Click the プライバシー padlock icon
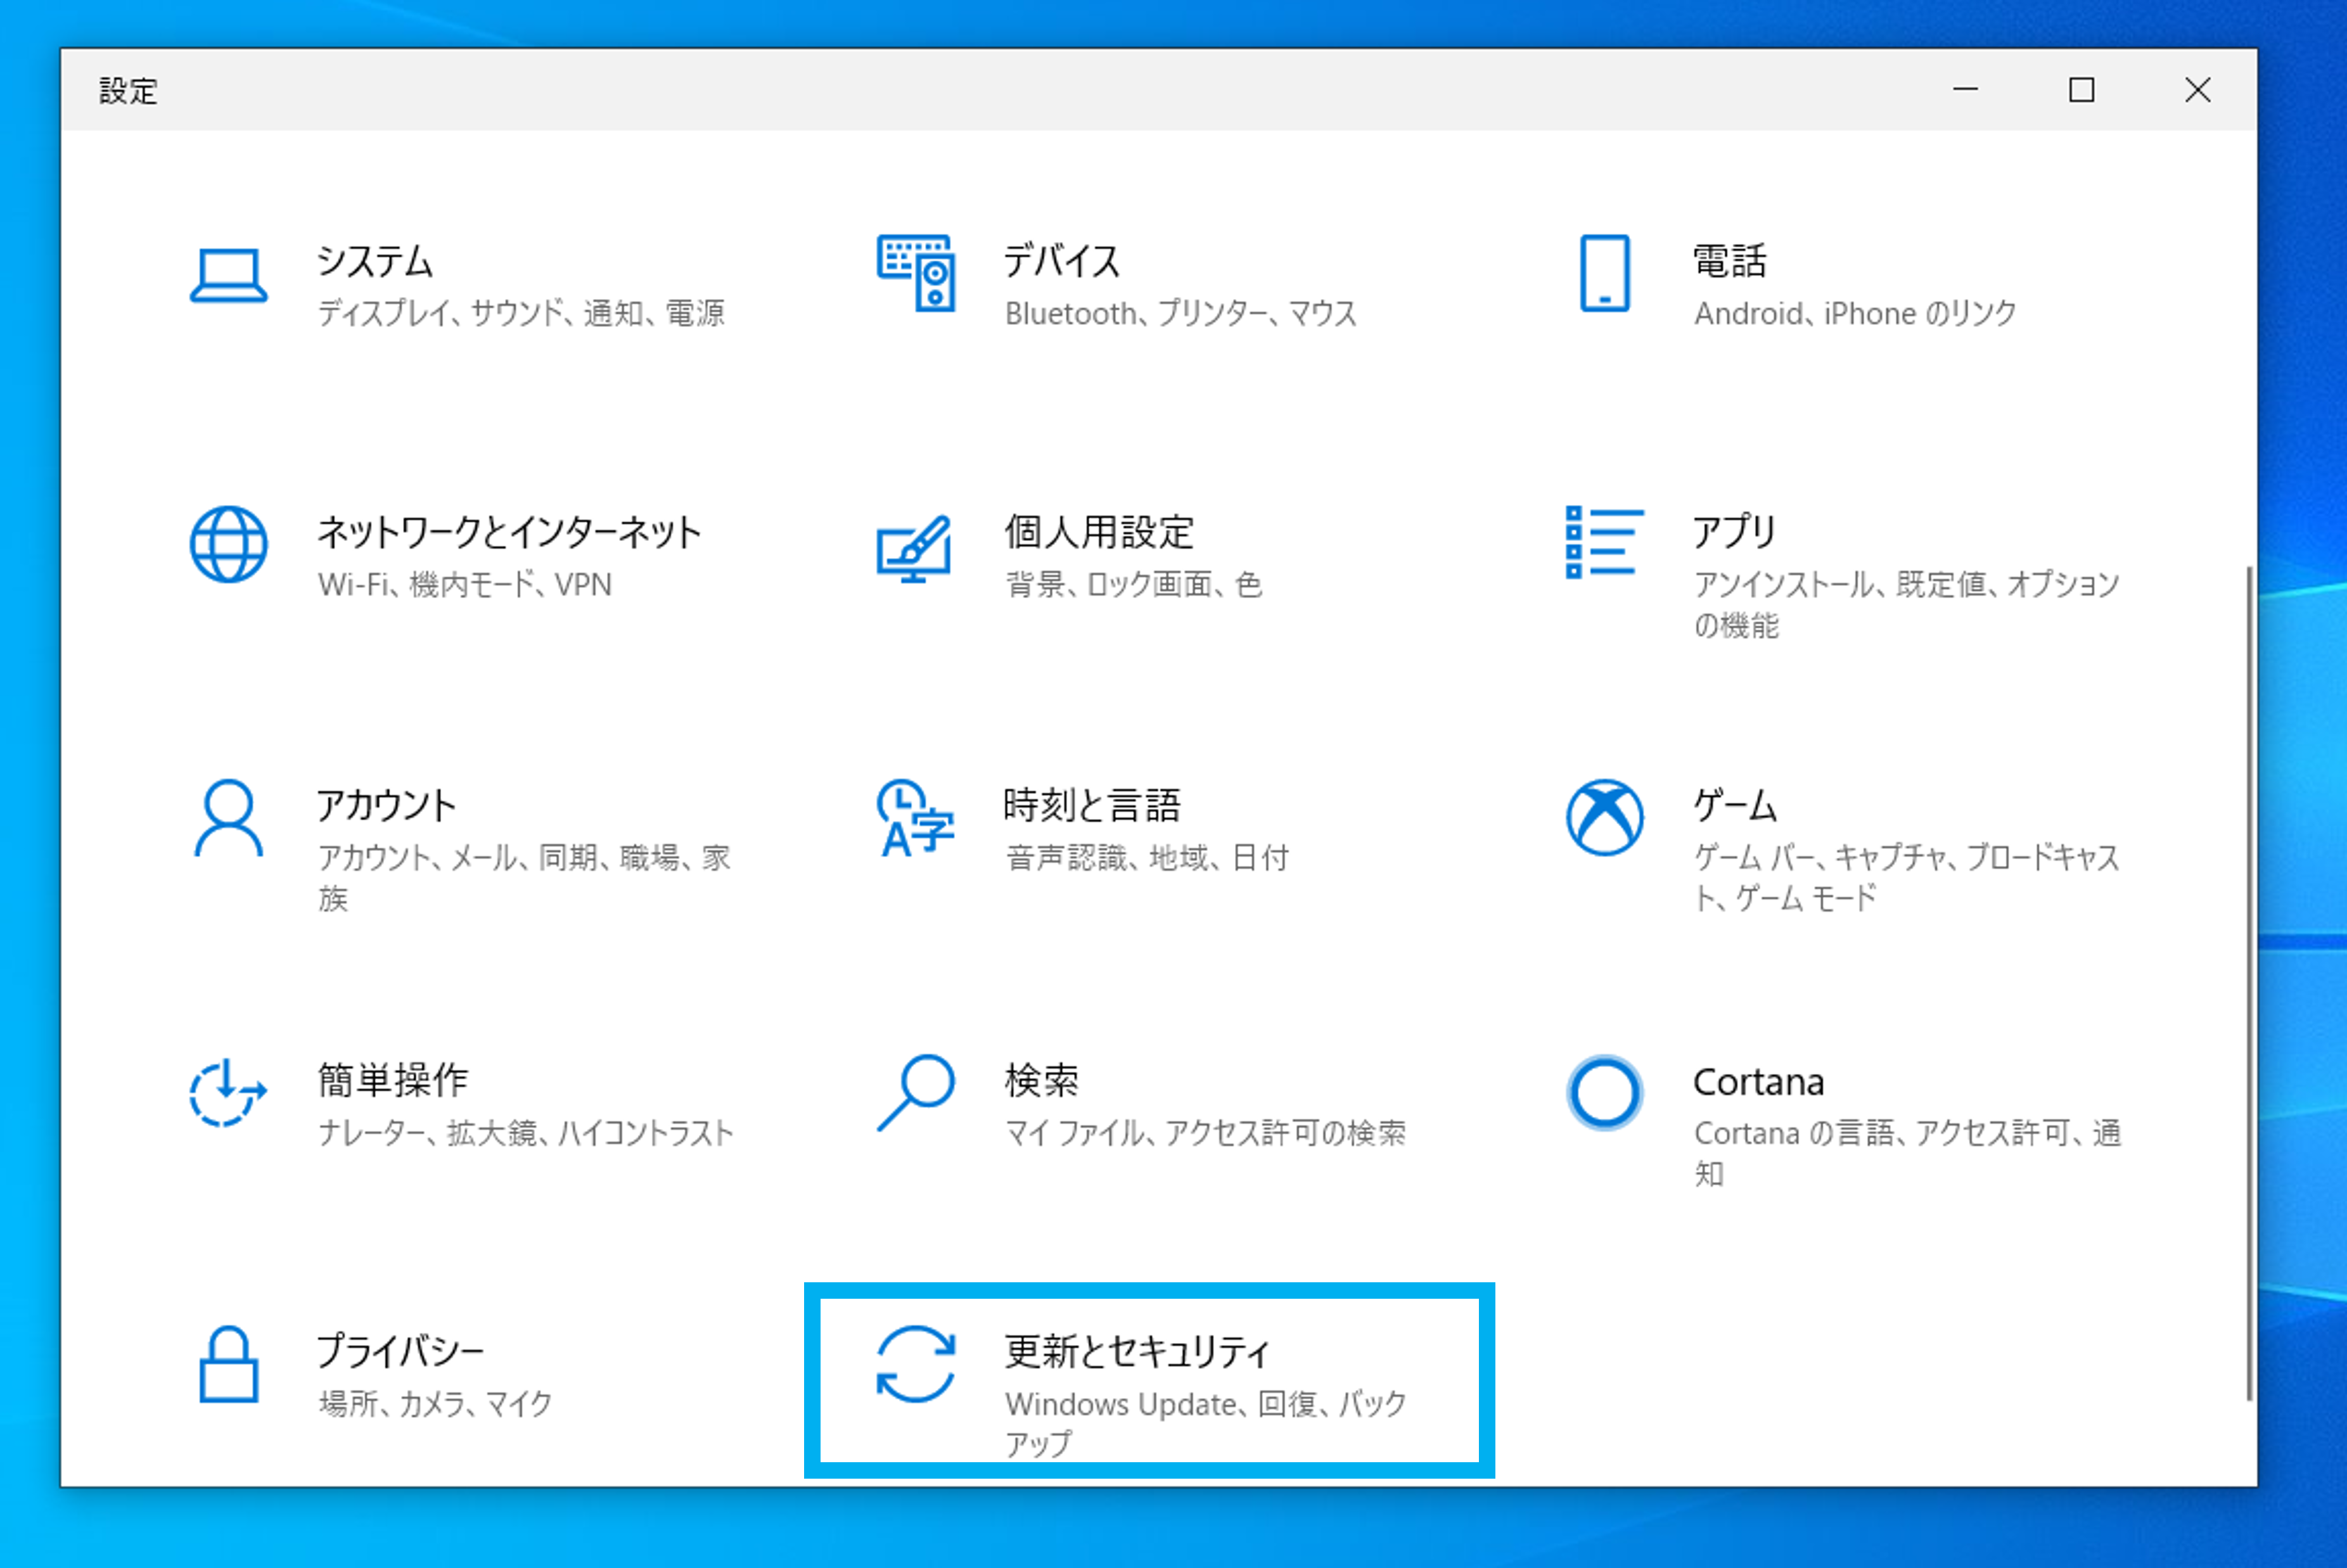The image size is (2347, 1568). click(228, 1365)
